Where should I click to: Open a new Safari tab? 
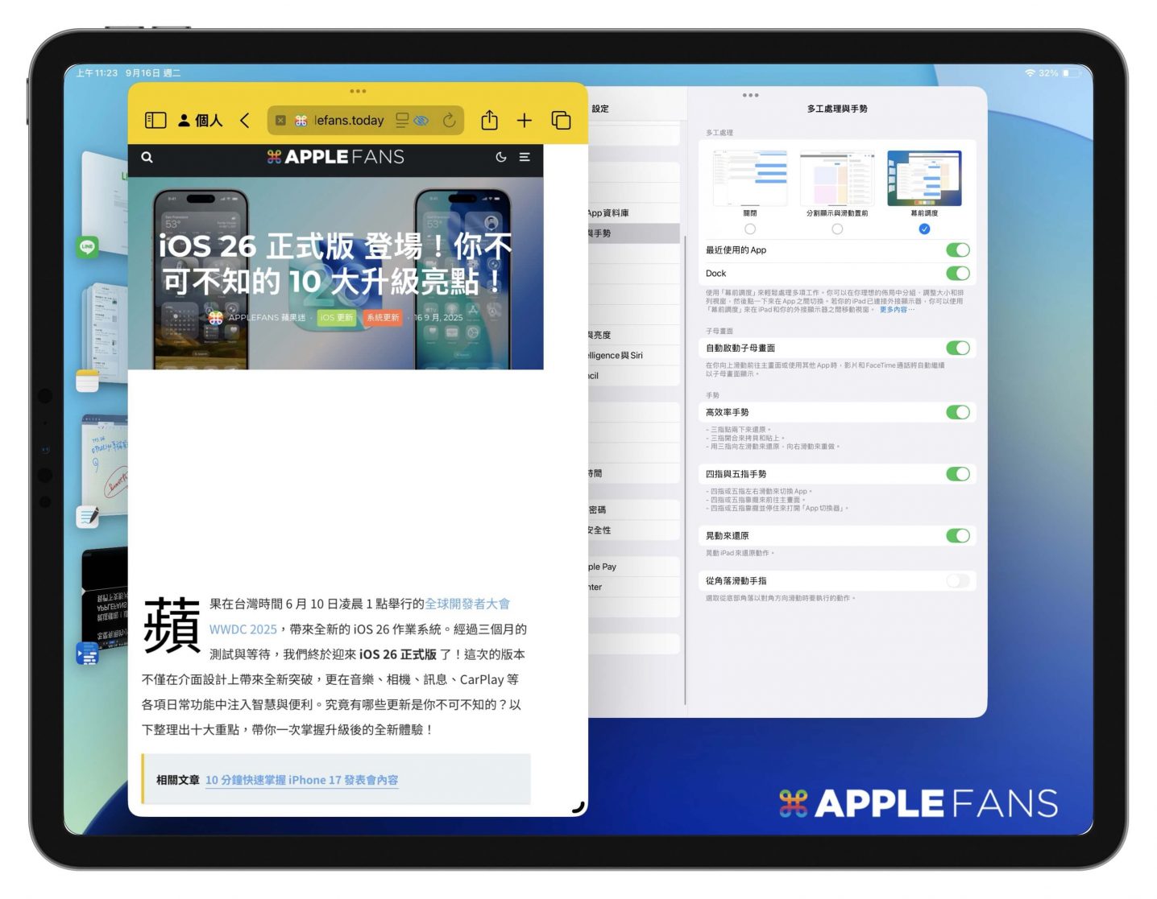[x=525, y=121]
